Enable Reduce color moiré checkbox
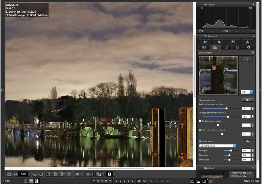The height and width of the screenshot is (184, 262). (x=200, y=121)
